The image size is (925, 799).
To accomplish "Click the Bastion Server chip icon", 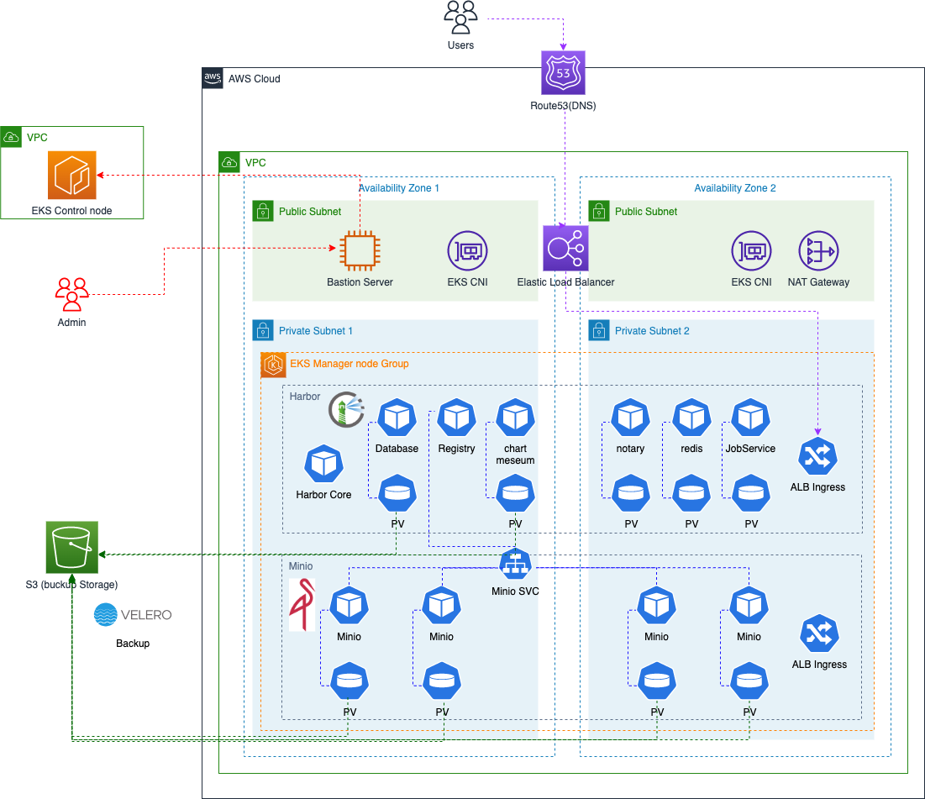I will tap(360, 251).
